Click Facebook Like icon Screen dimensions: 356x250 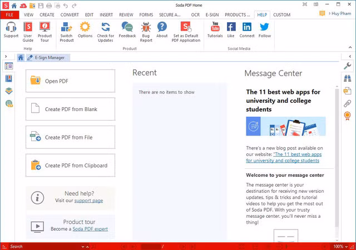pyautogui.click(x=231, y=27)
